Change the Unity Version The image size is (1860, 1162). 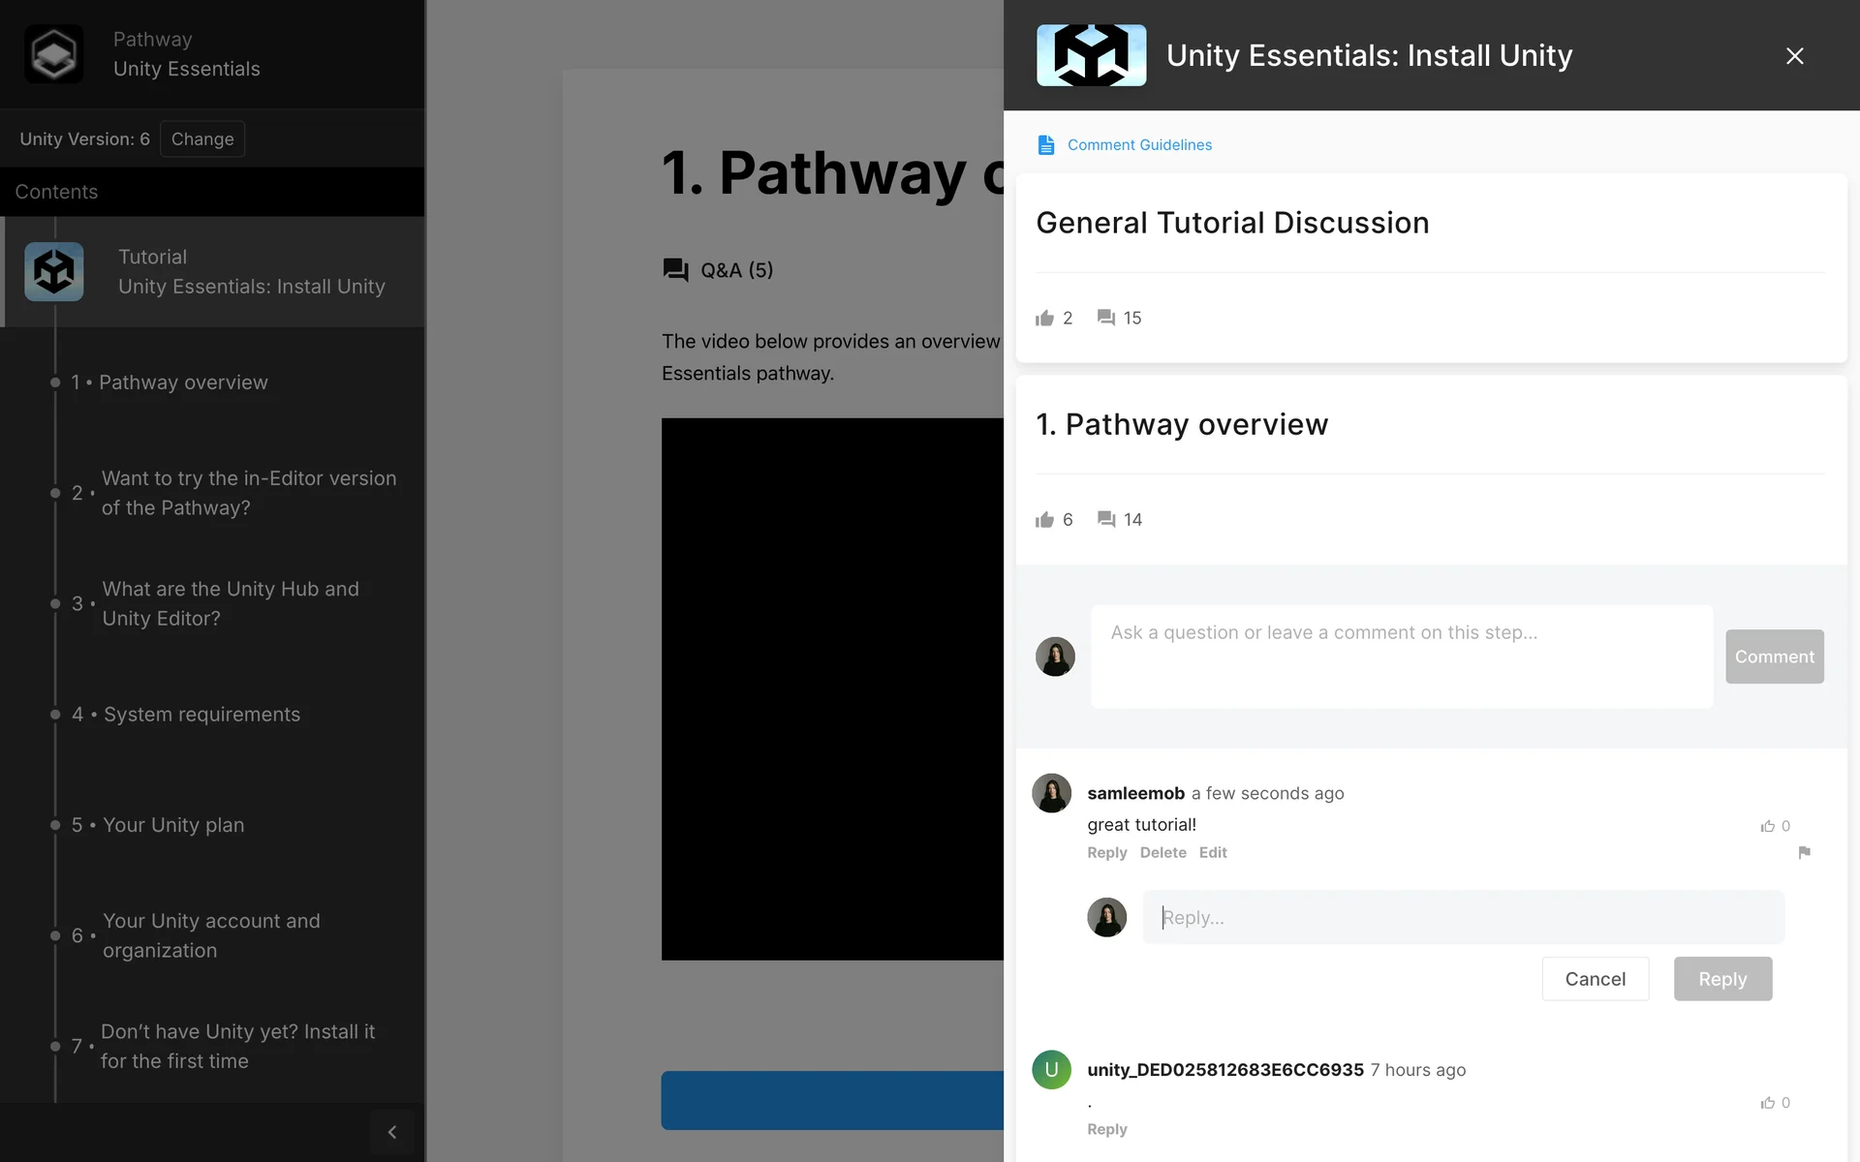[x=202, y=139]
